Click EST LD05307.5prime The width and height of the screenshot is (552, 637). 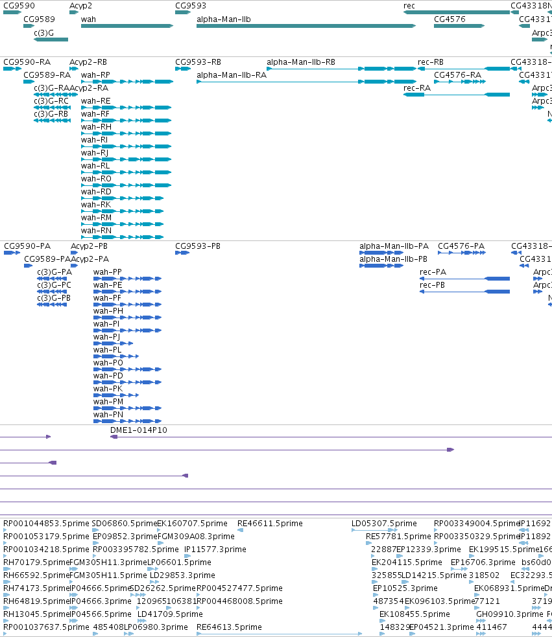coord(384,524)
